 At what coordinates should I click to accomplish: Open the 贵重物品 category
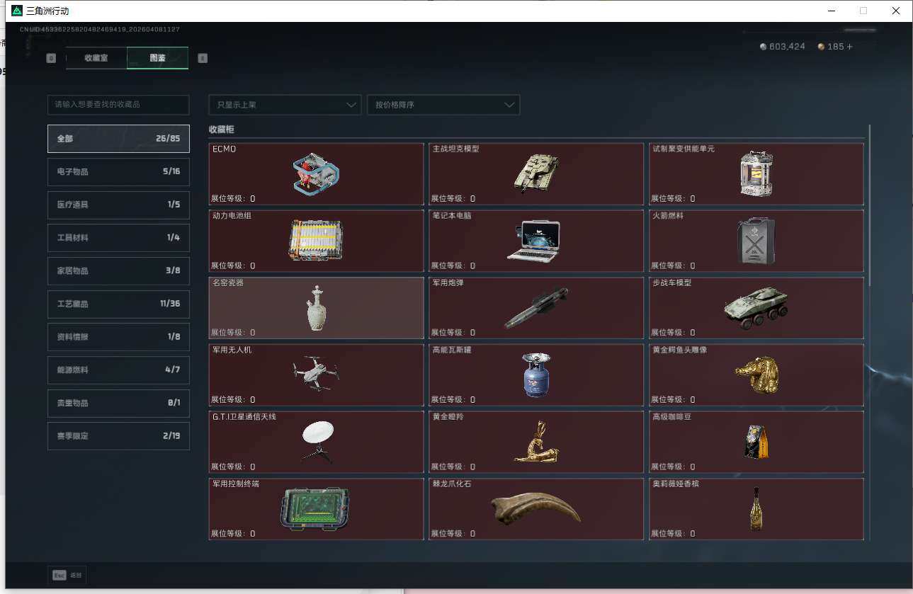(118, 403)
